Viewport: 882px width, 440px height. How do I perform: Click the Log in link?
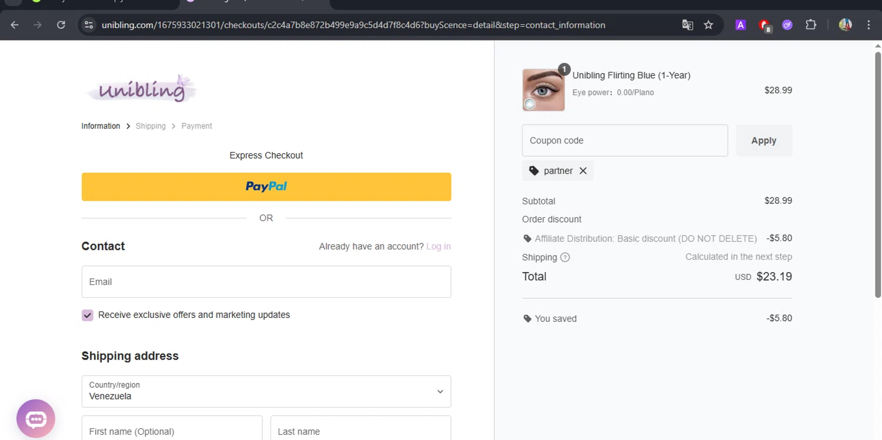439,247
